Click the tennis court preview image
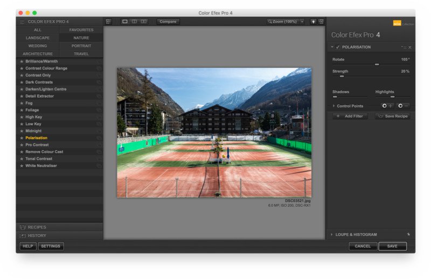The width and height of the screenshot is (431, 279). [x=214, y=132]
